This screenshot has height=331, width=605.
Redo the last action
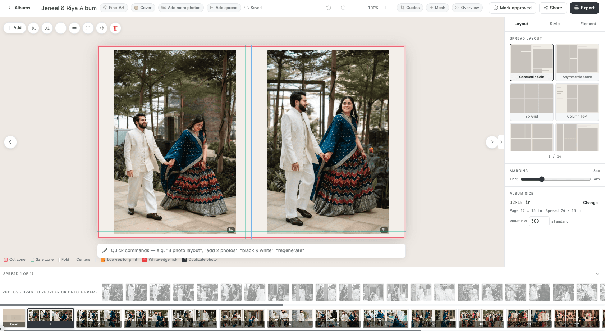coord(343,8)
